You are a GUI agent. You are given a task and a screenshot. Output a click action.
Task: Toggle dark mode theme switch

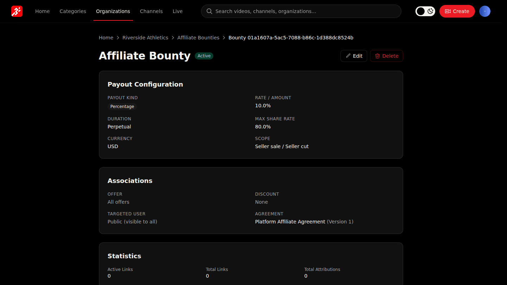click(x=425, y=11)
